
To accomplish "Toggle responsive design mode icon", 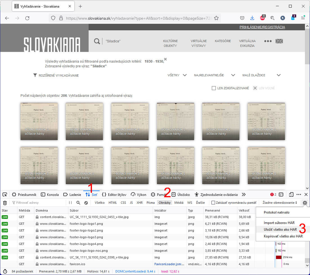I will point(291,194).
